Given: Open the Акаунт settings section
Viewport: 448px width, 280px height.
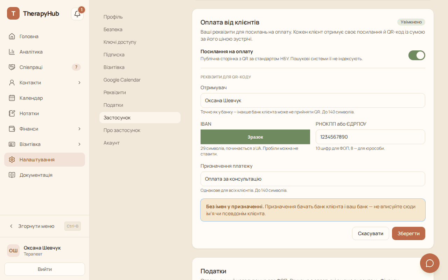Looking at the screenshot, I should 140,143.
